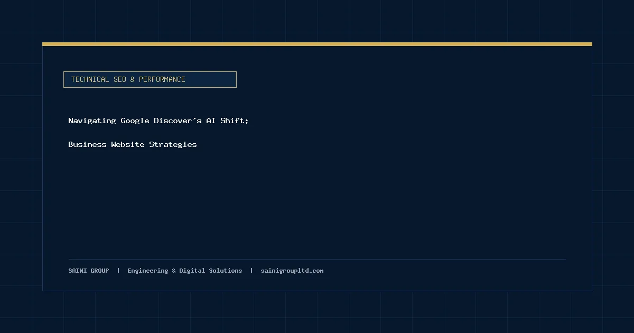Select the headline line 'Navigating Google Discover's AI Shift:'
This screenshot has height=333, width=634.
(x=158, y=121)
